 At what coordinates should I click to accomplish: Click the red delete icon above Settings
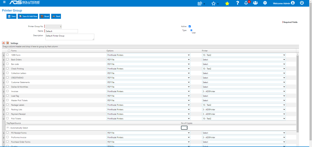point(4,43)
